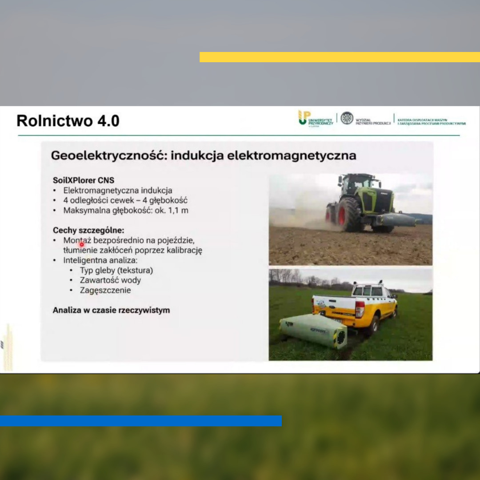The width and height of the screenshot is (480, 480).
Task: Click the 'Maksymalna głębokość: ok. 1,1 m' bullet
Action: tap(126, 210)
